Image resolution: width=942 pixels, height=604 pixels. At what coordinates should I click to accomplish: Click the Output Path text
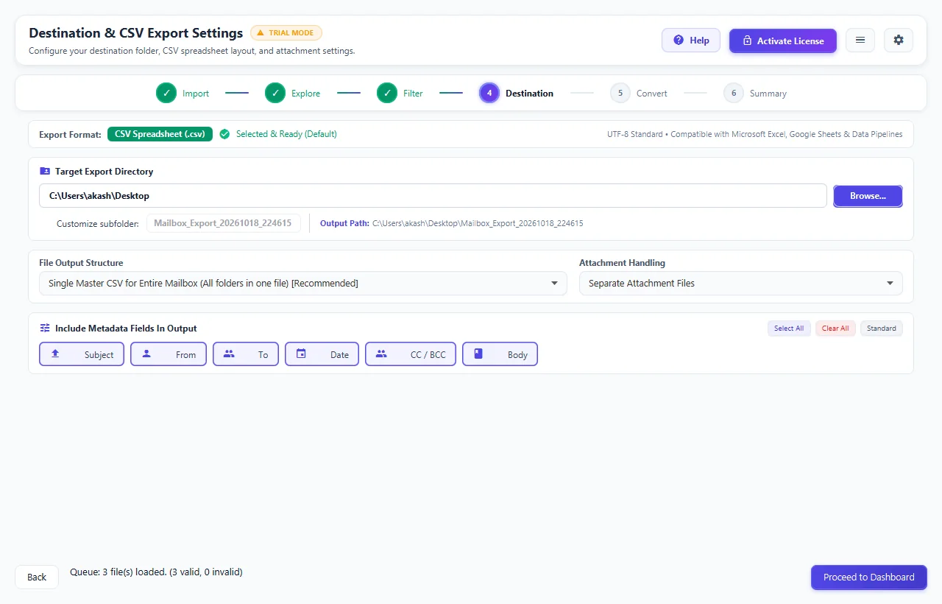pos(451,223)
